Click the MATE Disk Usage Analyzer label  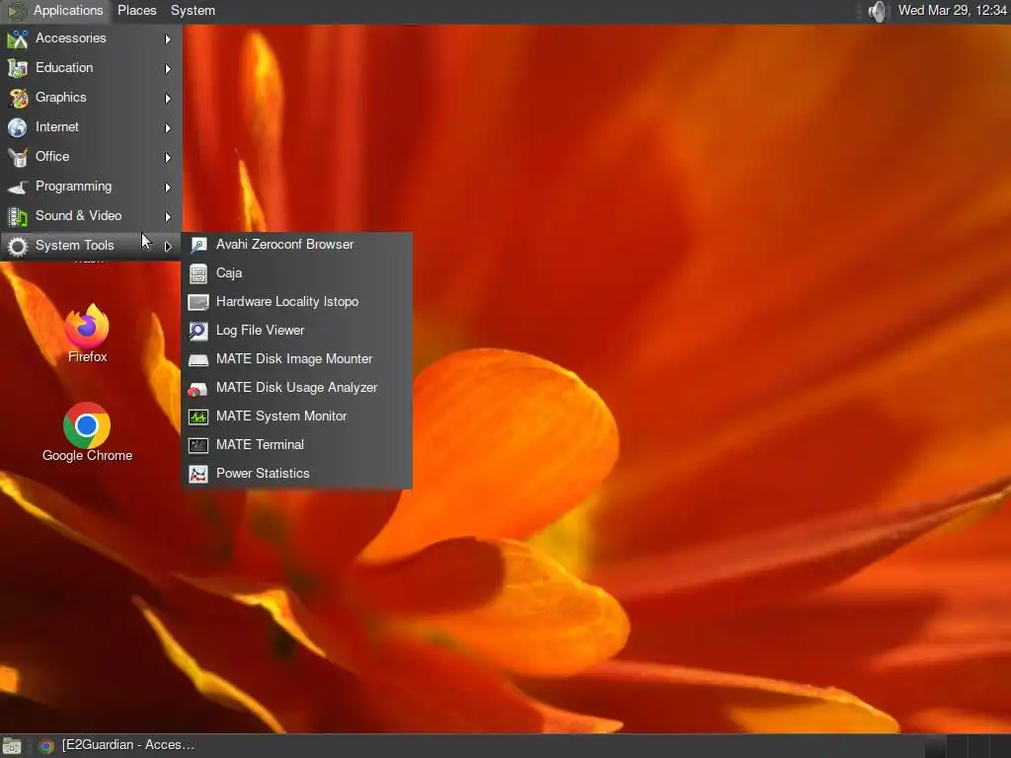point(296,387)
